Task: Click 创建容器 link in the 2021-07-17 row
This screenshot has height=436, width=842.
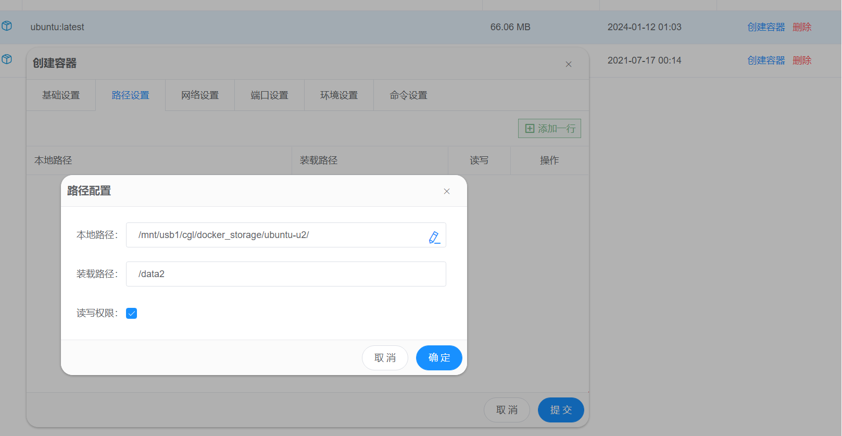Action: click(x=766, y=60)
